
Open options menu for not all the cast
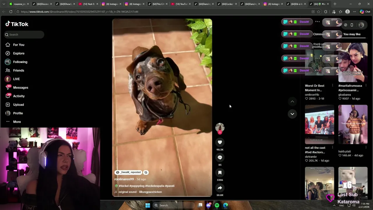point(332,148)
